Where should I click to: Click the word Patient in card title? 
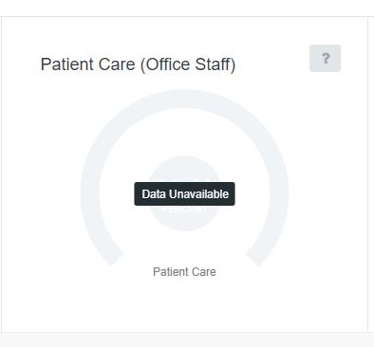[63, 64]
